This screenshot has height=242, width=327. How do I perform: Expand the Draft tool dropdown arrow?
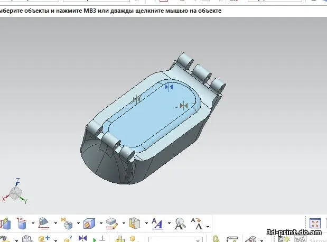(x=55, y=223)
